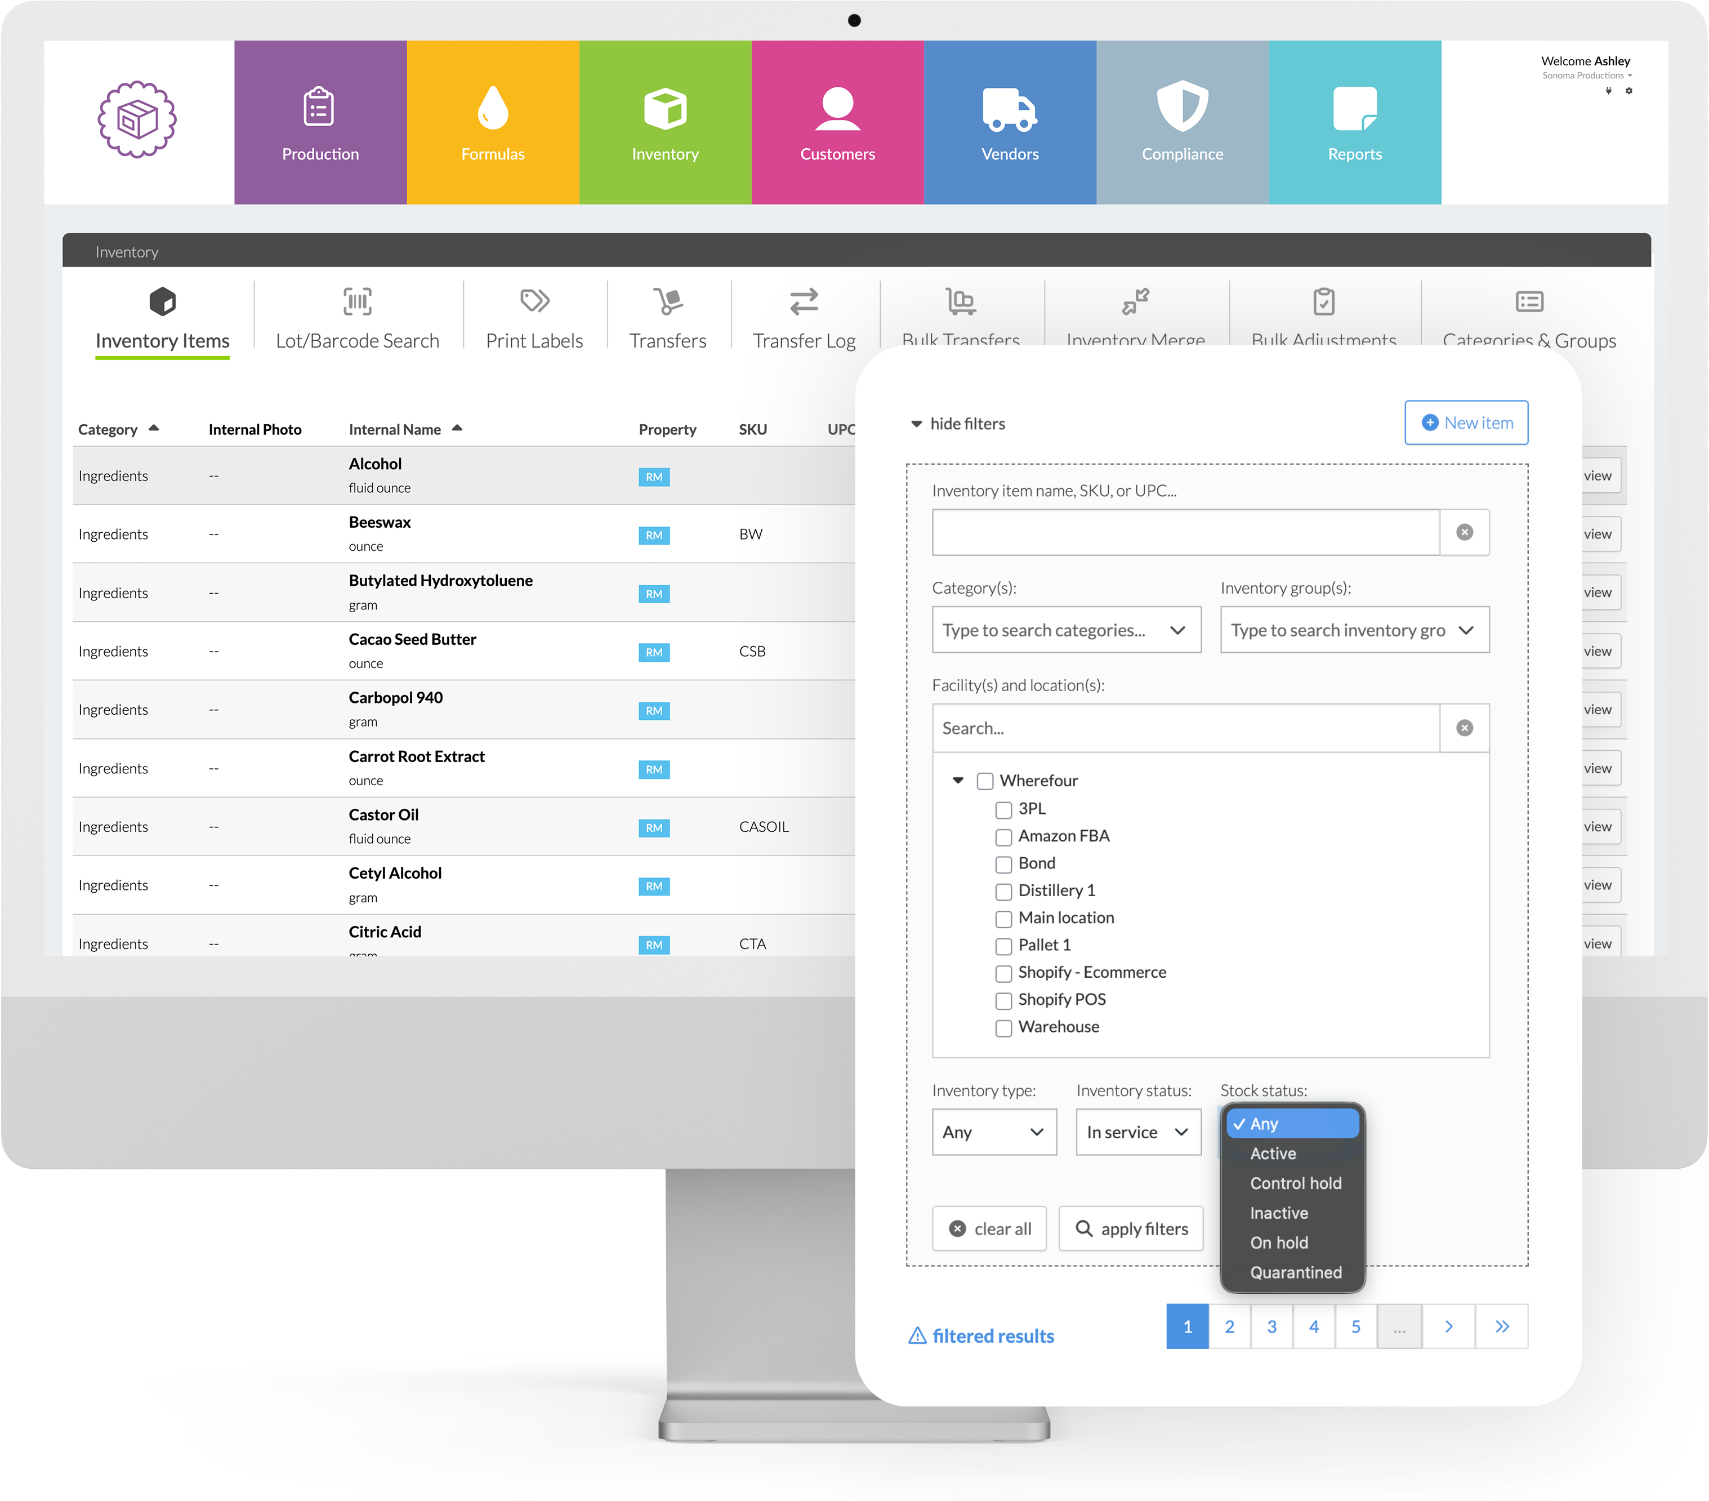The height and width of the screenshot is (1501, 1709).
Task: Collapse the Wherefour facility tree
Action: pyautogui.click(x=958, y=780)
